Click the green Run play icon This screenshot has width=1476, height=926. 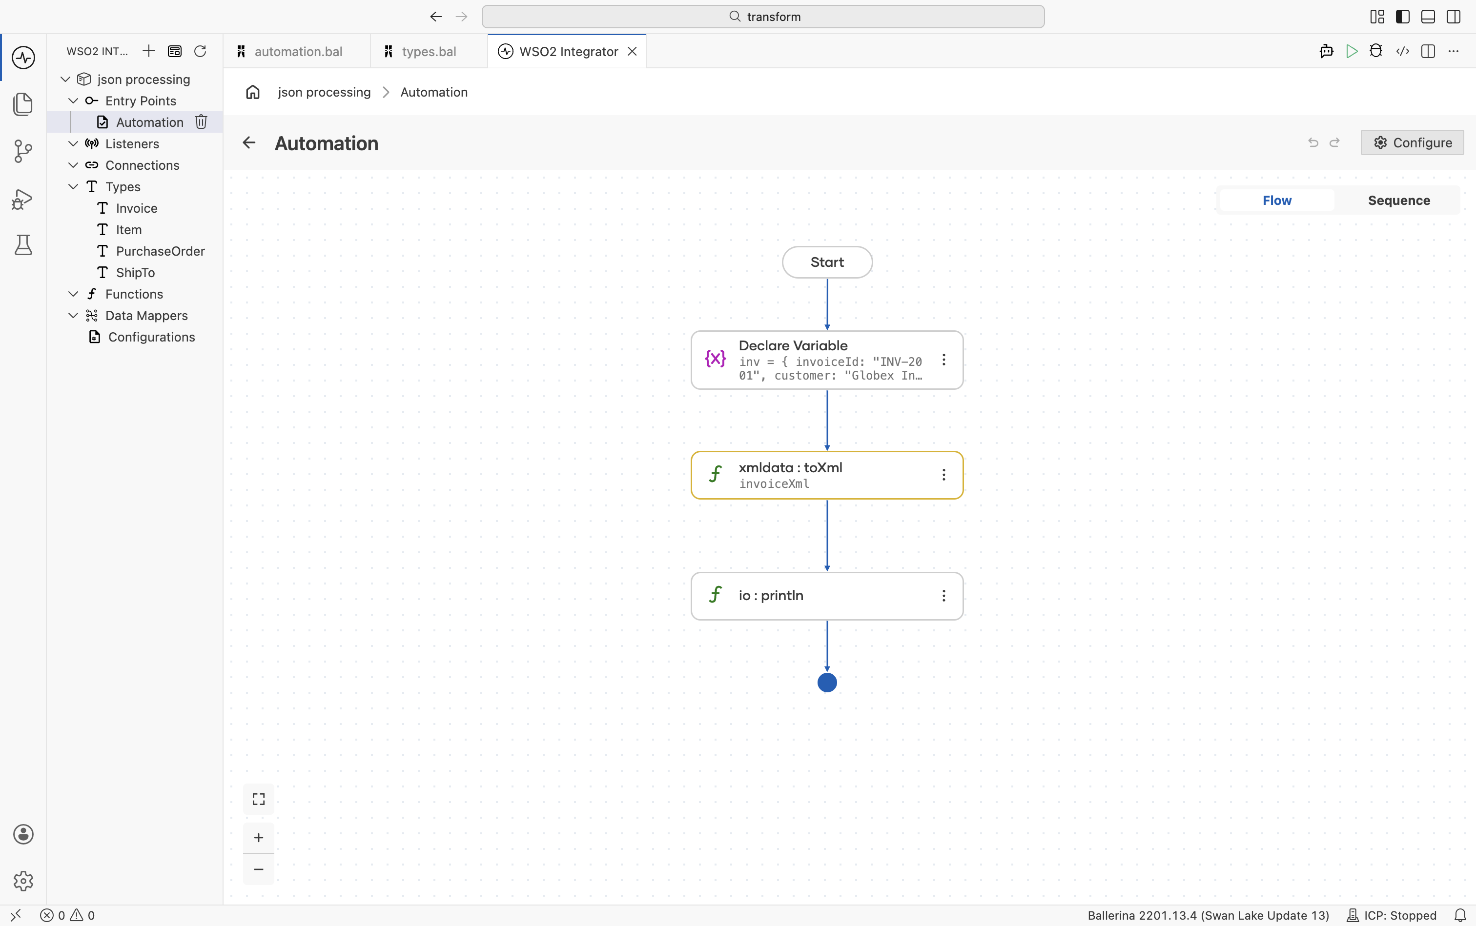[x=1352, y=51]
